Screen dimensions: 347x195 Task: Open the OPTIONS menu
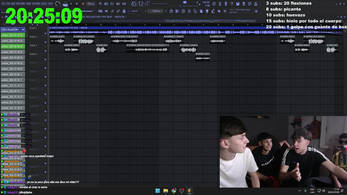pyautogui.click(x=36, y=4)
